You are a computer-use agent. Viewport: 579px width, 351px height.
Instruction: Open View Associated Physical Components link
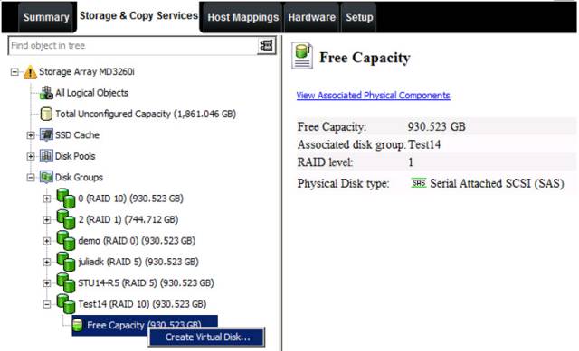pyautogui.click(x=373, y=96)
